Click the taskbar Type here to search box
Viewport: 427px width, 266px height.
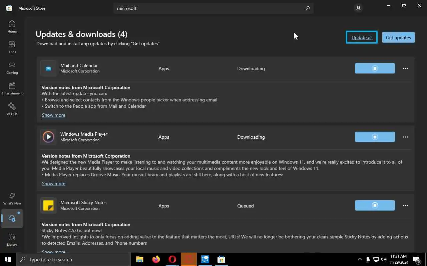[x=73, y=259]
